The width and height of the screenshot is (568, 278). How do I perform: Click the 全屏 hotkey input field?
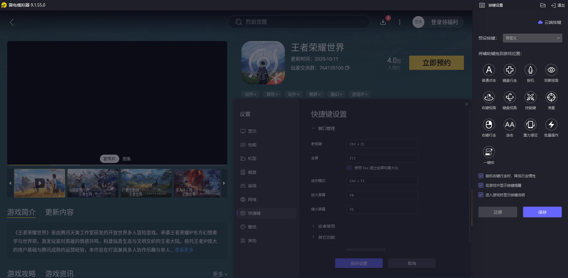(x=382, y=158)
